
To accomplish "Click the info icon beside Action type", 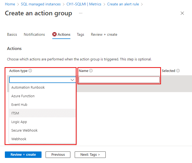I will tap(30, 71).
